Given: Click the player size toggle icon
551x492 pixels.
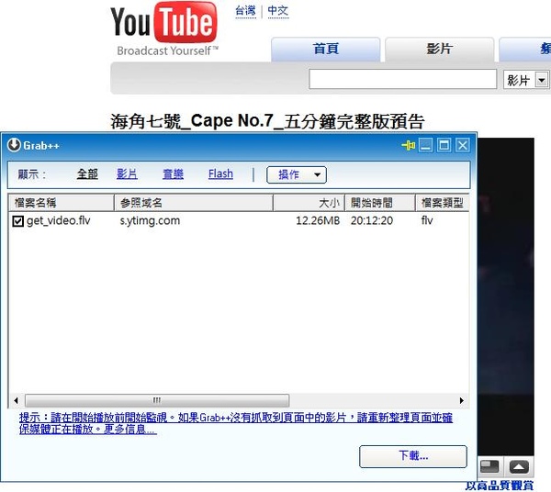Looking at the screenshot, I should [x=489, y=466].
